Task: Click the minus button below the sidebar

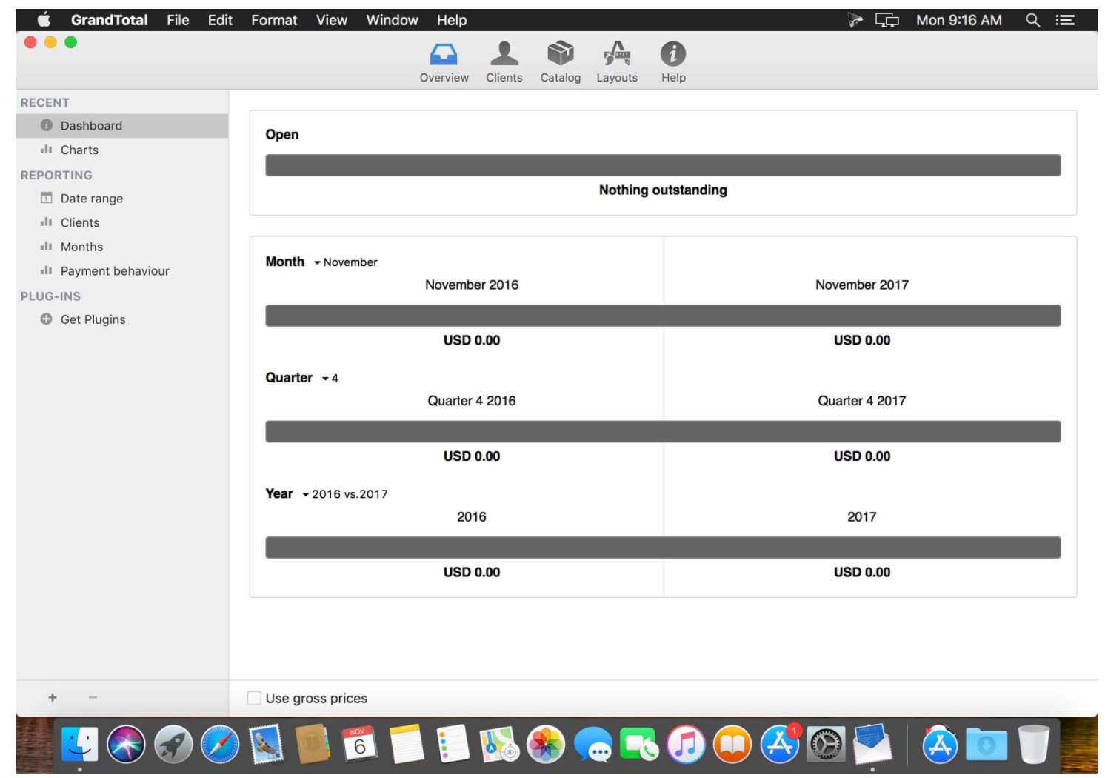Action: click(93, 697)
